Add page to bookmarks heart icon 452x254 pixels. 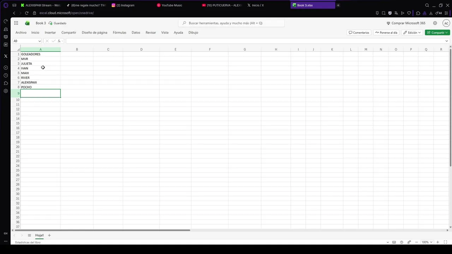409,13
